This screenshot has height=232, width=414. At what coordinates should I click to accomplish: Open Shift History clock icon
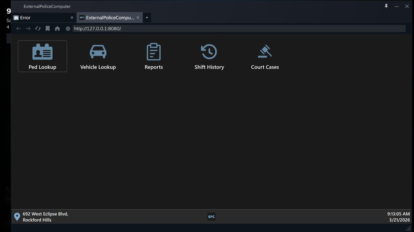pos(209,52)
